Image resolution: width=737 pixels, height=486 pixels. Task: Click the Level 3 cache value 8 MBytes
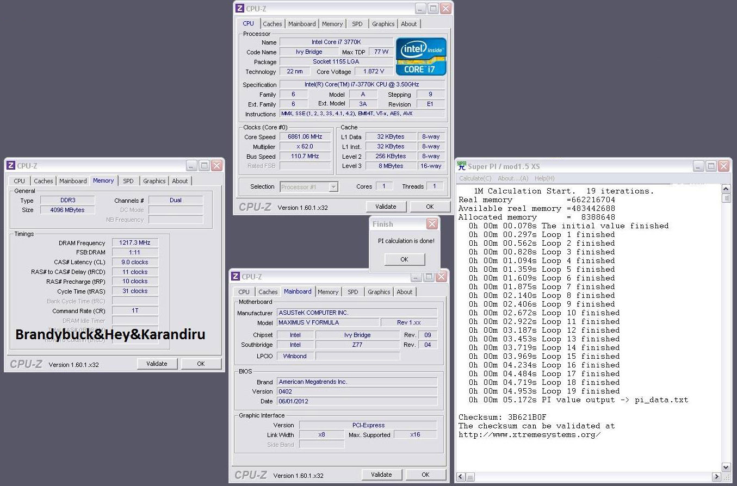(391, 166)
